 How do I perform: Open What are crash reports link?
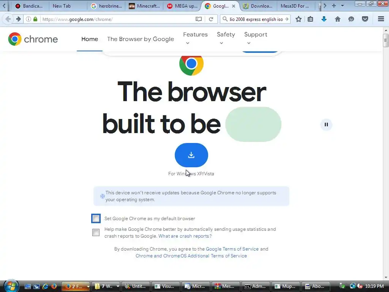pos(185,236)
